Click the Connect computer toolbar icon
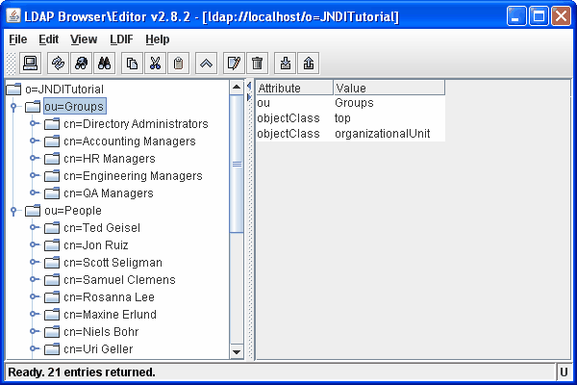This screenshot has width=577, height=385. coord(30,64)
